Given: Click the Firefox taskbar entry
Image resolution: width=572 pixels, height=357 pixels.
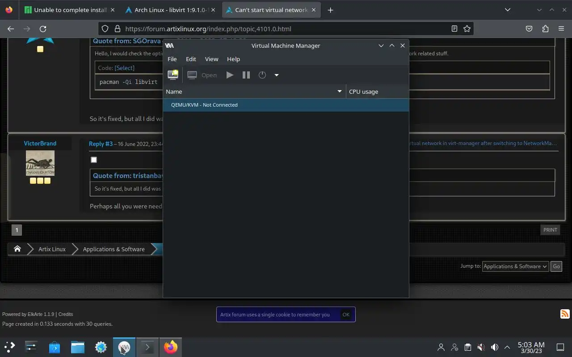Looking at the screenshot, I should [171, 347].
